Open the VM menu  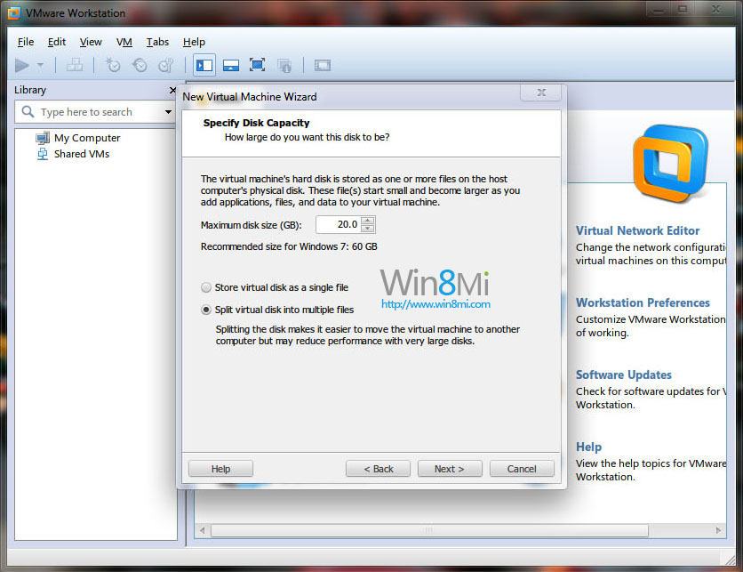(124, 42)
